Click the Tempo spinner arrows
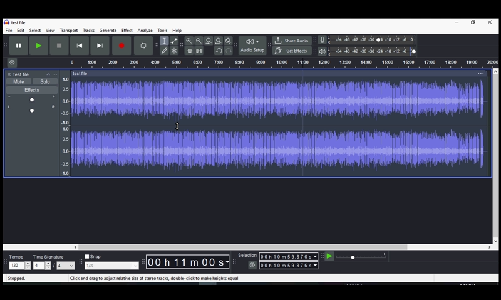Screen dimensions: 501x300 [x=28, y=265]
